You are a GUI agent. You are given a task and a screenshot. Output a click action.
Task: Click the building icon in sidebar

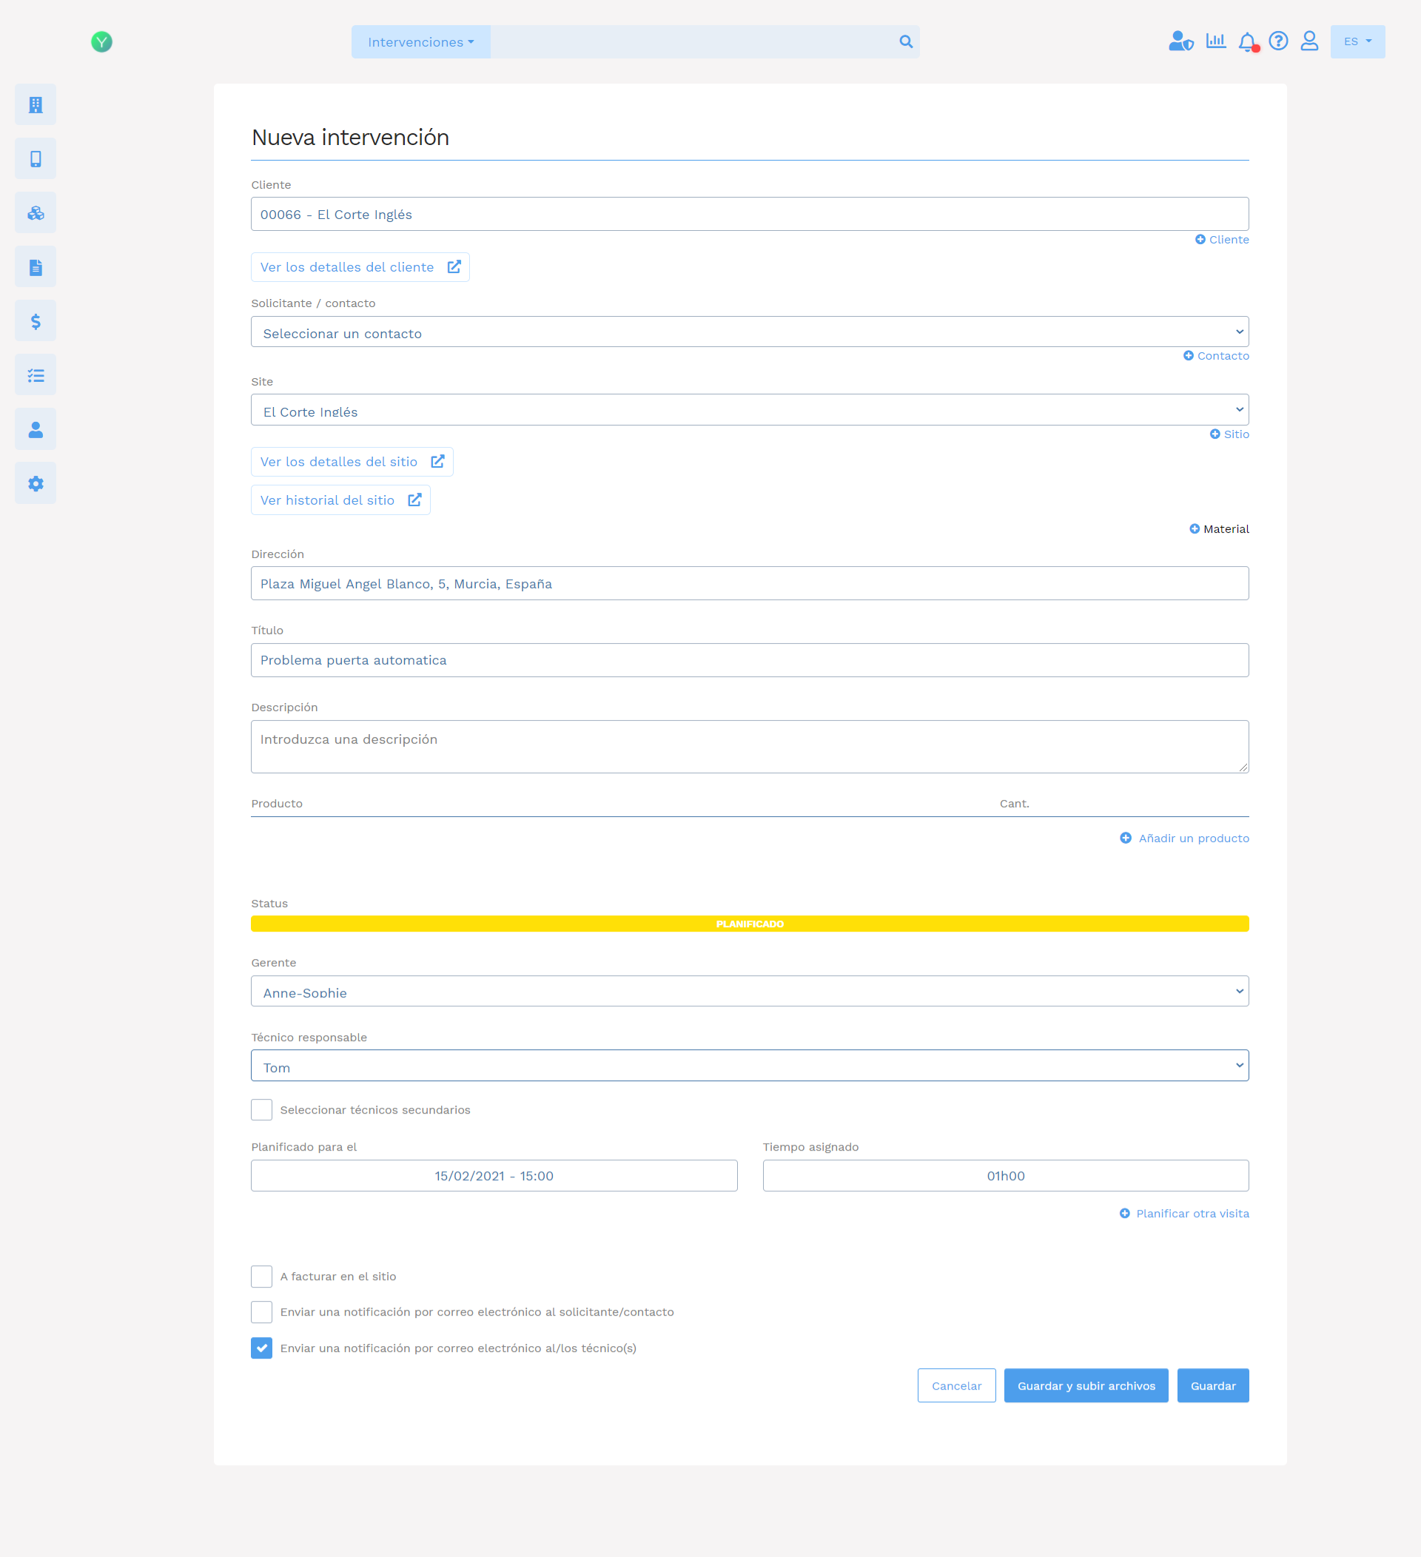[36, 104]
